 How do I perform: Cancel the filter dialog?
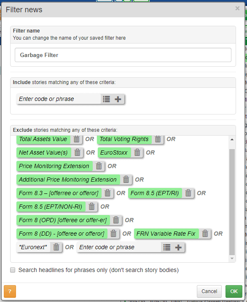(x=209, y=291)
